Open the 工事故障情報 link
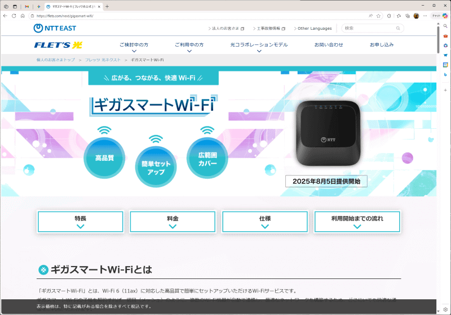451x315 pixels. point(269,28)
